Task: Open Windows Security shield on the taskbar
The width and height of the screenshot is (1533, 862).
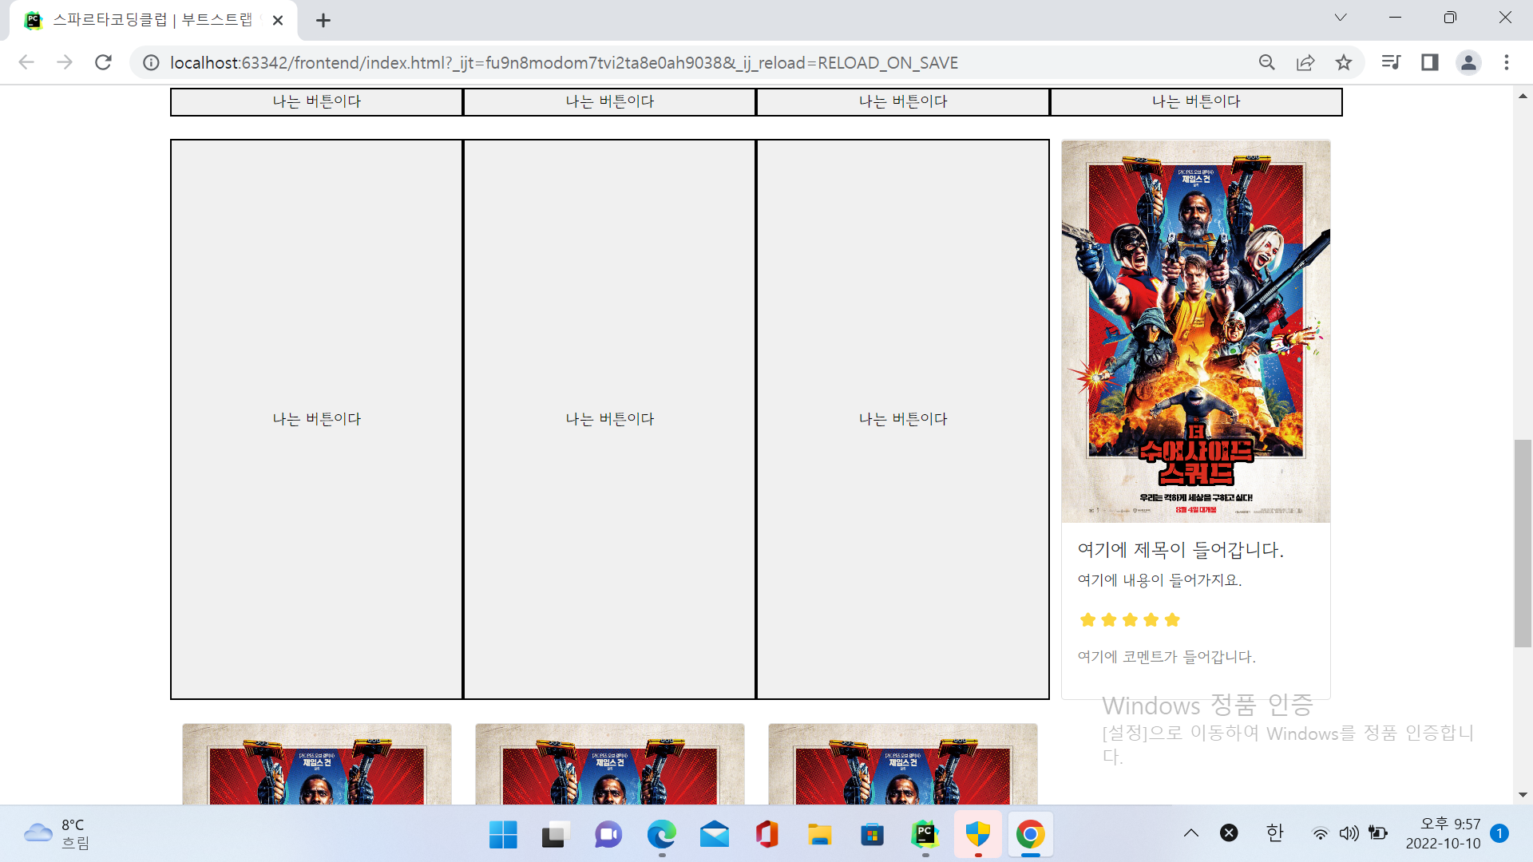Action: point(977,835)
